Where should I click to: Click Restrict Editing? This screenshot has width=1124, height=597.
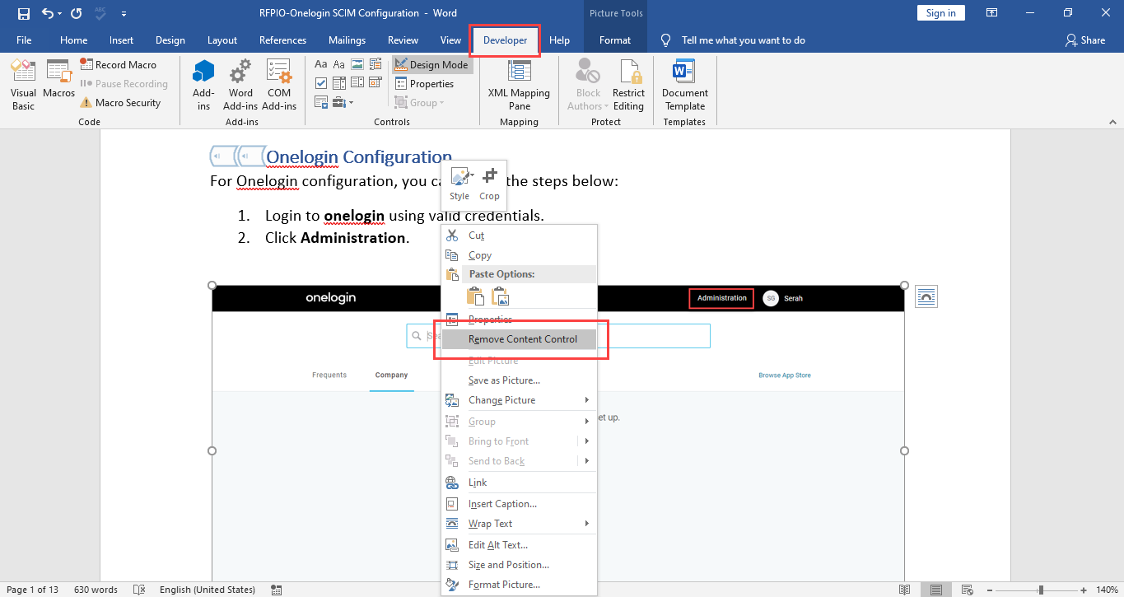tap(628, 85)
